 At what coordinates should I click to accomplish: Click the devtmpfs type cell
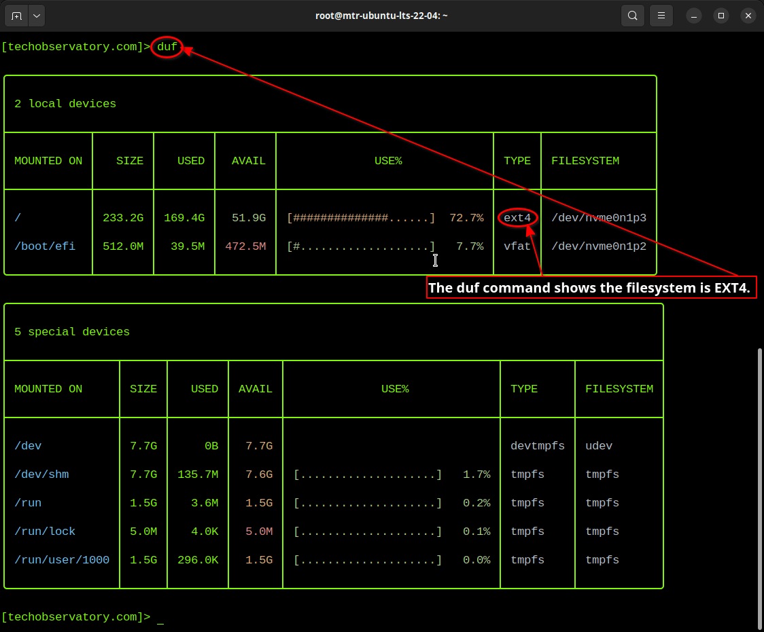coord(538,446)
